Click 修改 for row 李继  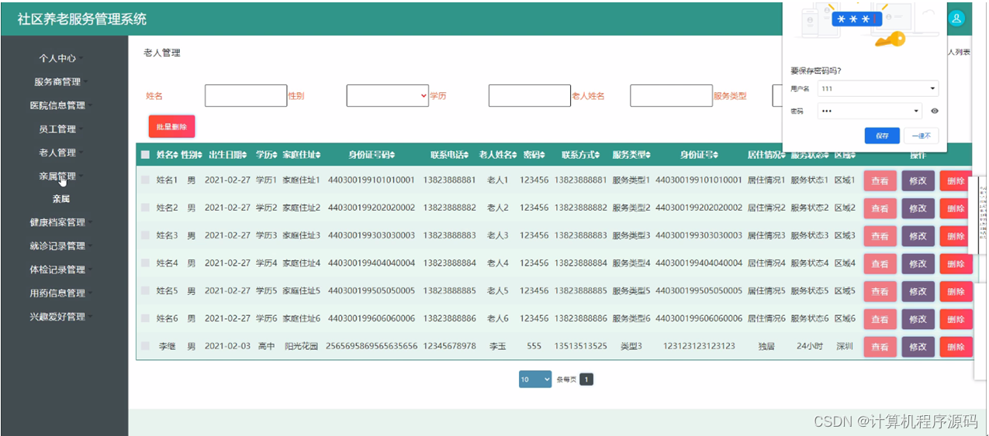918,347
